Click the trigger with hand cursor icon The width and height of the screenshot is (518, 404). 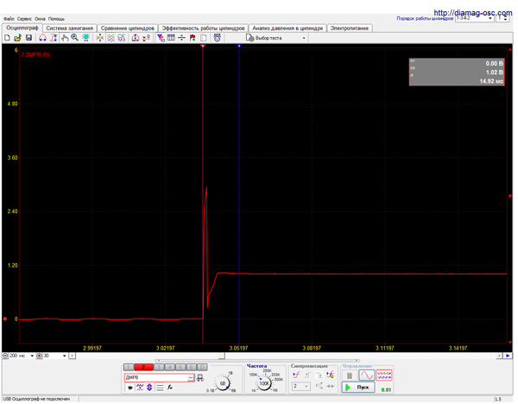(x=330, y=375)
